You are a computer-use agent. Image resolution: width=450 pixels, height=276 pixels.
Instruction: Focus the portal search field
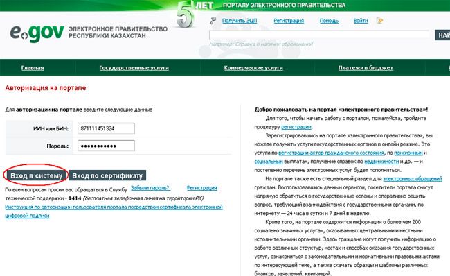[x=319, y=35]
